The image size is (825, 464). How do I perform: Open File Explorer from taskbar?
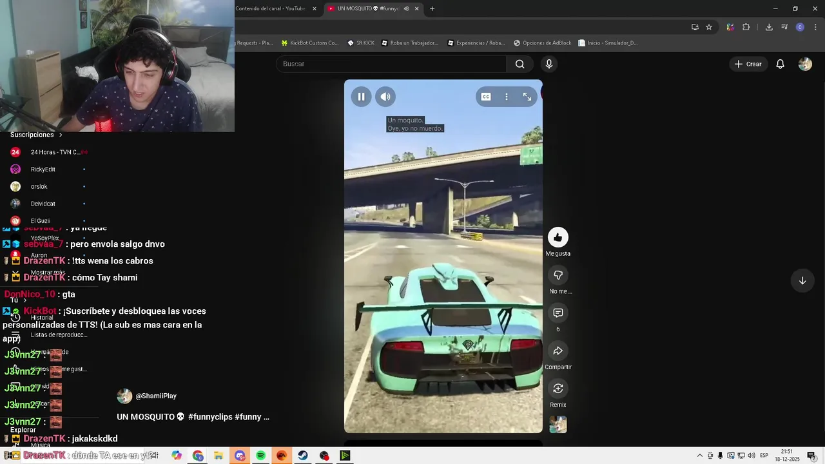218,456
